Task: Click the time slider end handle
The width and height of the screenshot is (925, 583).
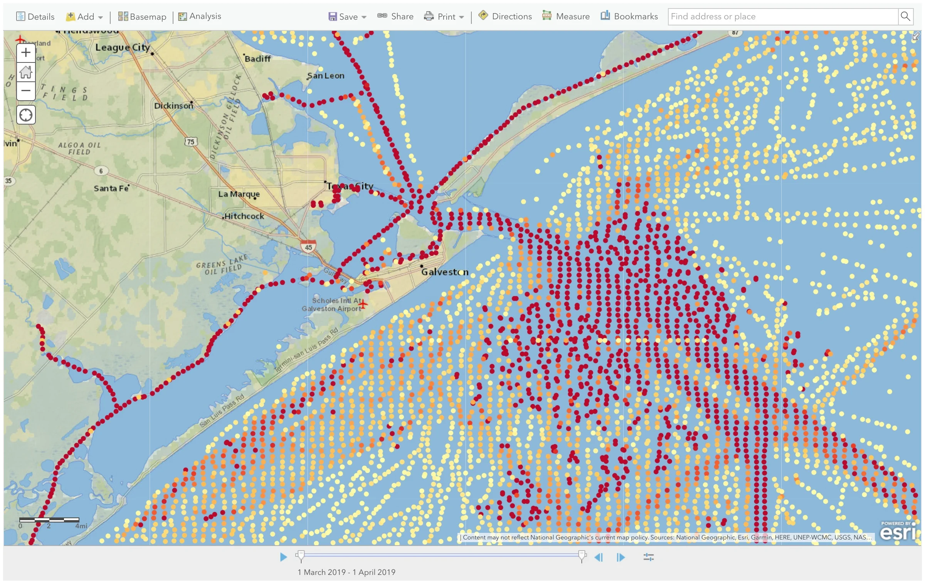Action: click(x=582, y=555)
